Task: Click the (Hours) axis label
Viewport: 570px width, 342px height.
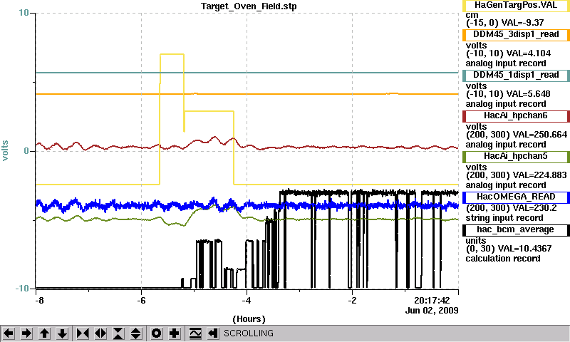Action: [249, 319]
